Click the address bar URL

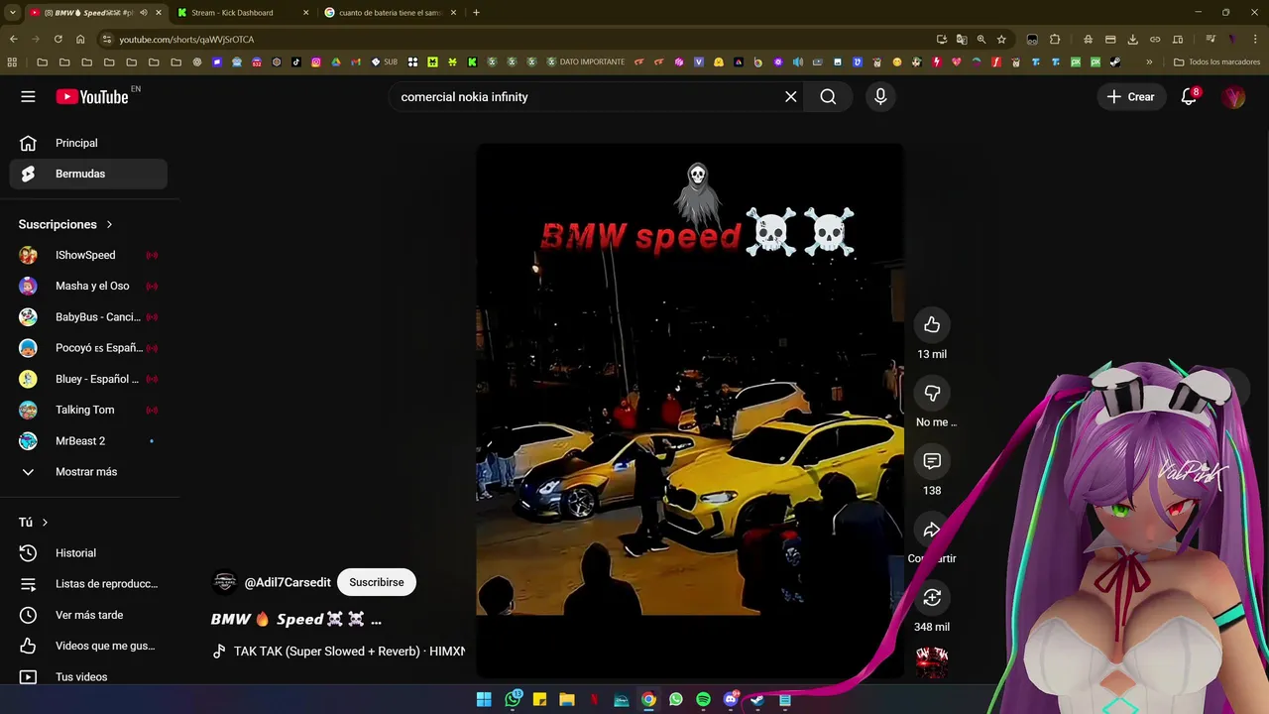(x=186, y=39)
